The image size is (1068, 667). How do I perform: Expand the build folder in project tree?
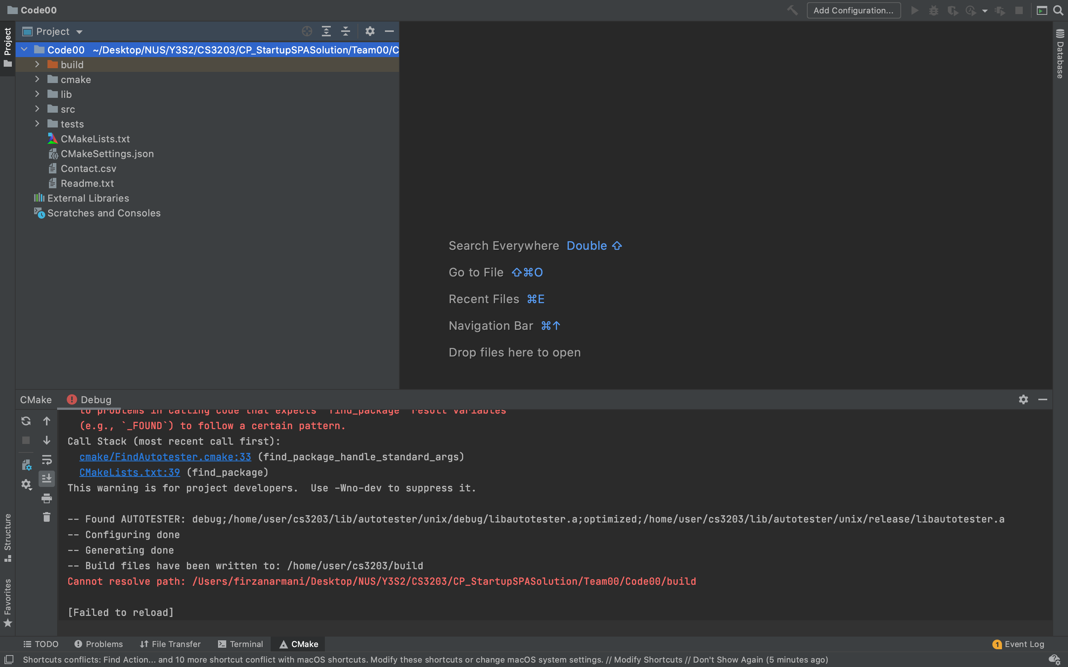[36, 64]
